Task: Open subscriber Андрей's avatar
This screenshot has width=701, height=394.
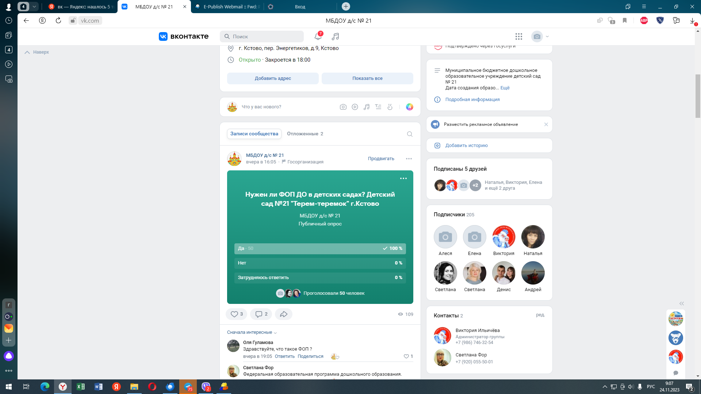Action: [x=533, y=273]
